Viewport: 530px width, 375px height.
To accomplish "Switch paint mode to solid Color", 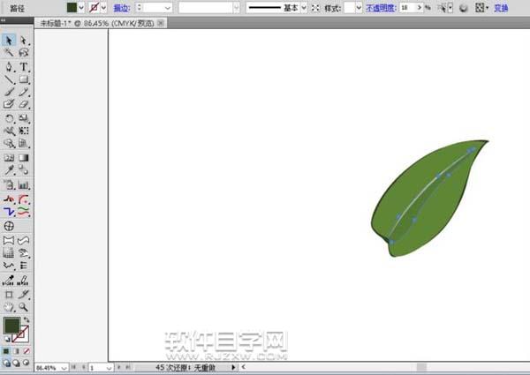I will coord(7,351).
